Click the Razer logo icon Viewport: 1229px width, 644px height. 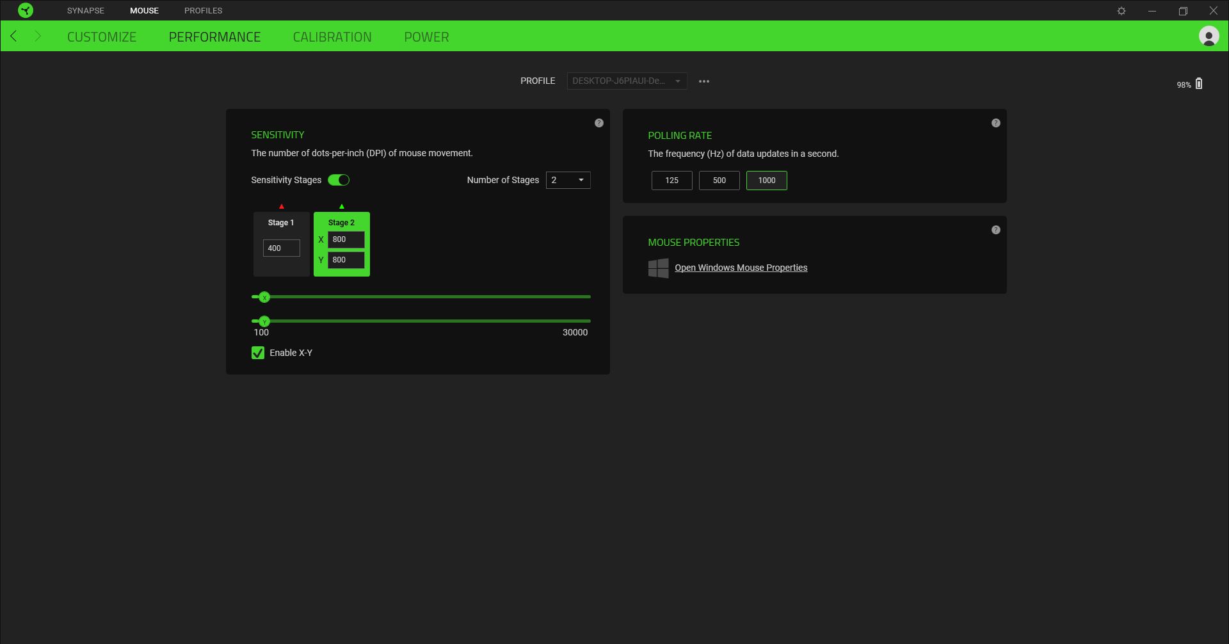coord(26,10)
